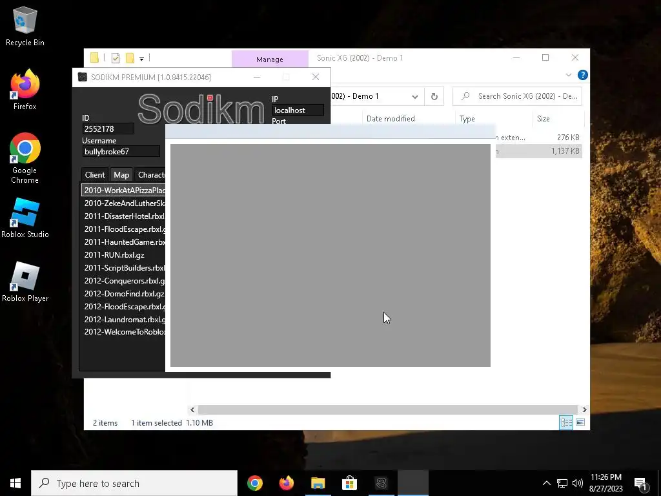Open the Recycle Bin desktop icon

coord(25,26)
